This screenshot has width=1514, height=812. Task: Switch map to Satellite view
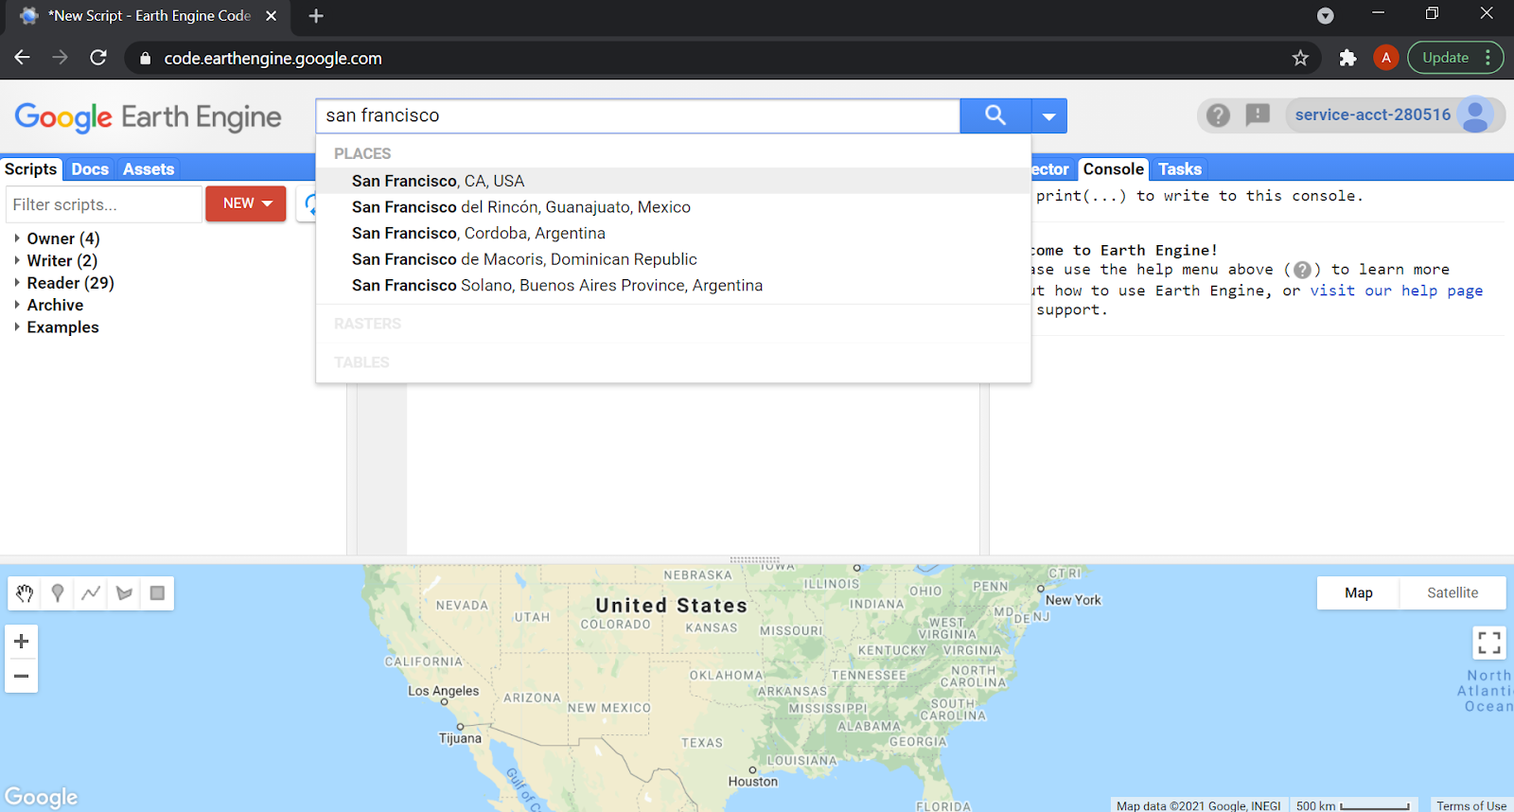pyautogui.click(x=1452, y=593)
